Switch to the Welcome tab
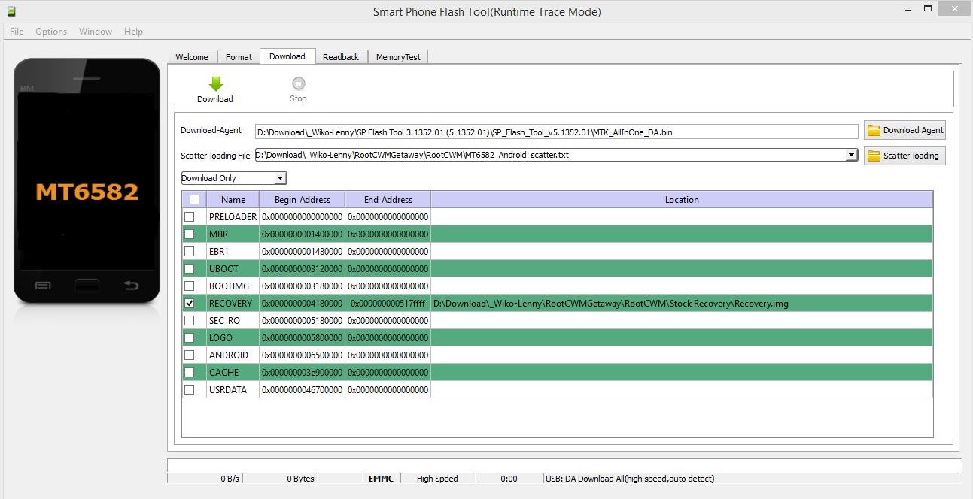Image resolution: width=973 pixels, height=499 pixels. coord(192,57)
